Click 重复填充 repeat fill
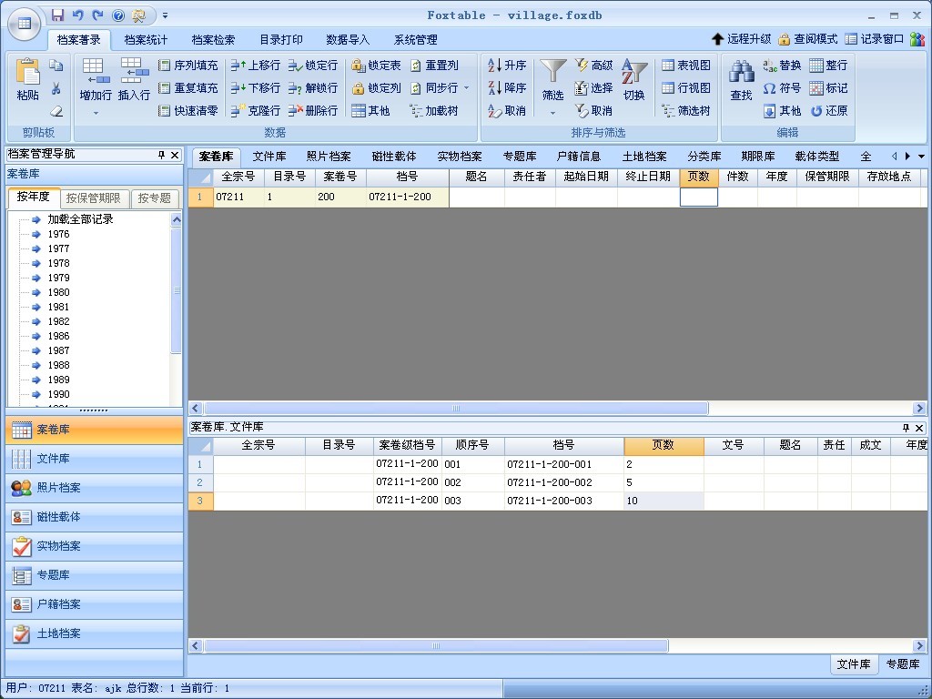This screenshot has height=699, width=932. 187,88
